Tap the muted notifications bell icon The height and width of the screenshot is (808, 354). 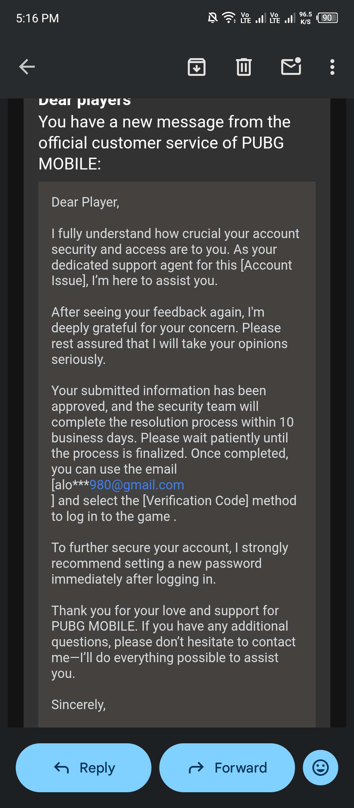[213, 17]
